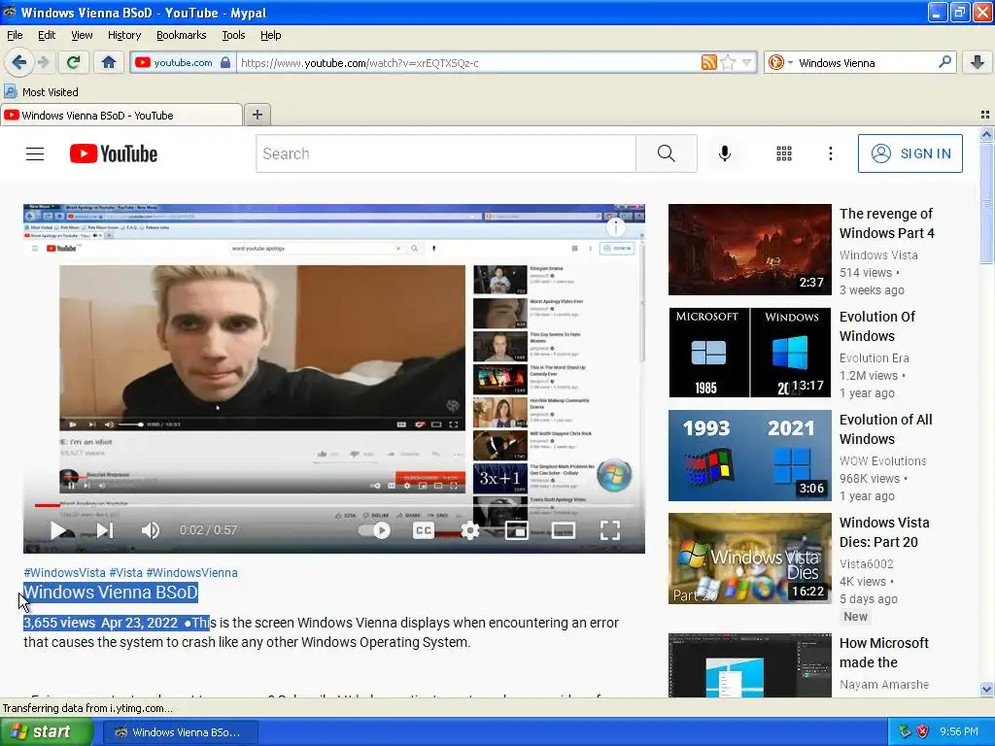Switch video to full screen
This screenshot has height=746, width=995.
(x=610, y=530)
